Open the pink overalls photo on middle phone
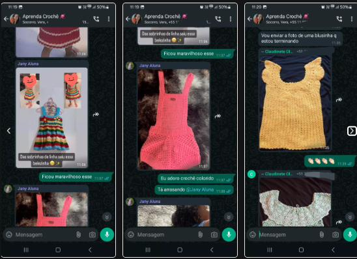This screenshot has width=357, height=259. 173,119
